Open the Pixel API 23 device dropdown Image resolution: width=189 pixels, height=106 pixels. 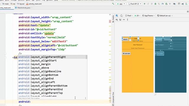coord(135,4)
